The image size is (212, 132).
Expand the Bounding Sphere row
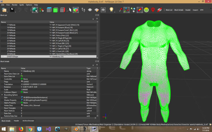click(2, 95)
